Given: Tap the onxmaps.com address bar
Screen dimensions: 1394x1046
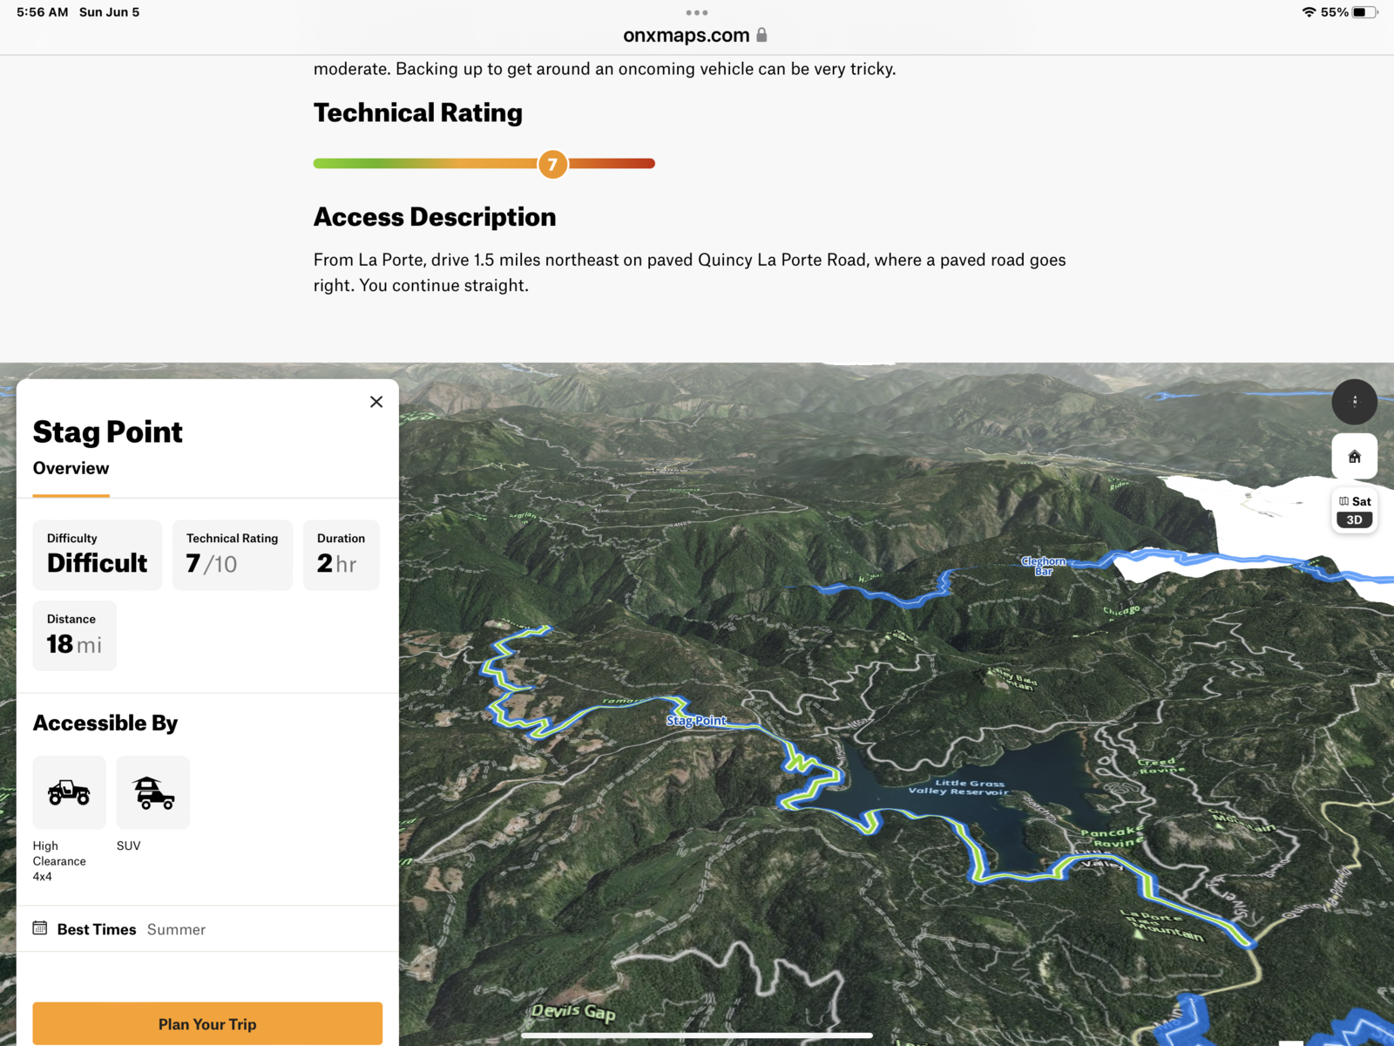Looking at the screenshot, I should tap(687, 36).
